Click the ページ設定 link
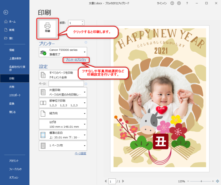The width and height of the screenshot is (221, 185). coord(80,153)
